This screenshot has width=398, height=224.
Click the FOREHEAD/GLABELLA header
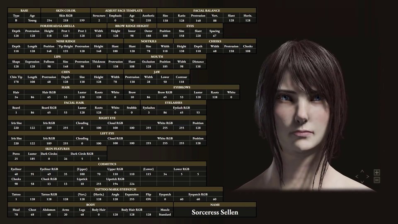pos(57,26)
